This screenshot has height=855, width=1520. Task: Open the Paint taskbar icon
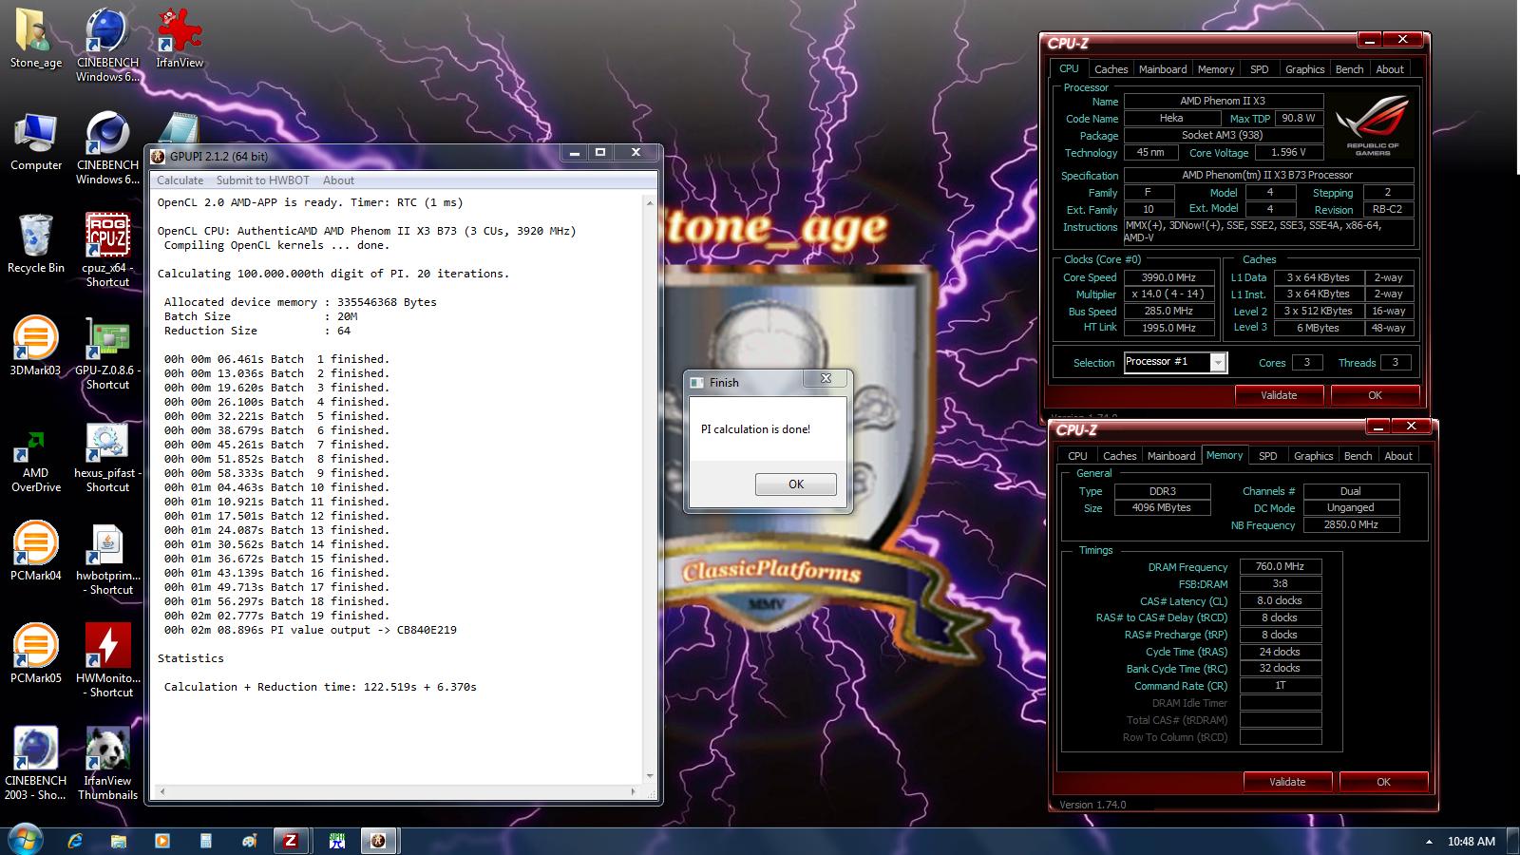(249, 841)
